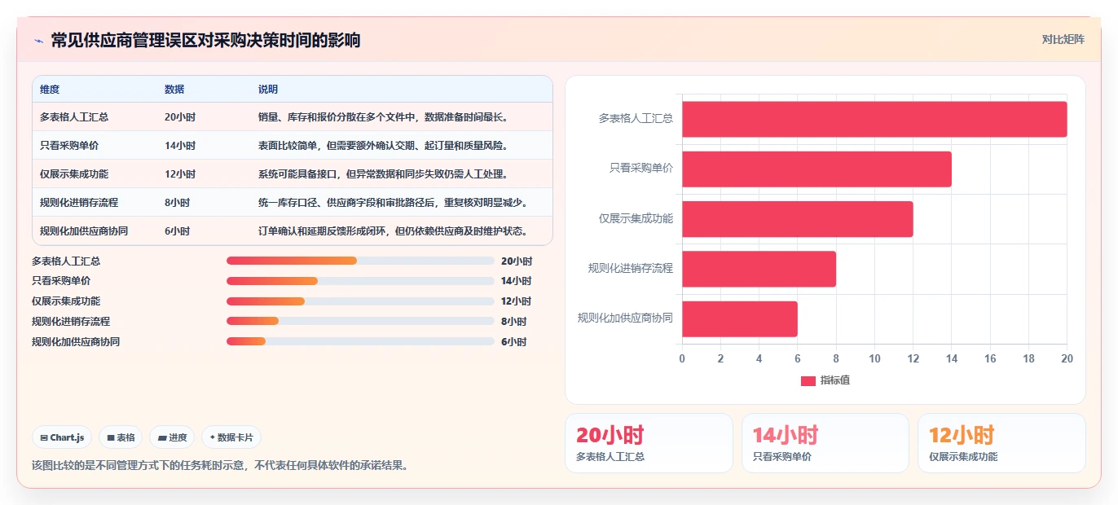Click the 维度 table column header
1118x505 pixels.
pyautogui.click(x=50, y=89)
